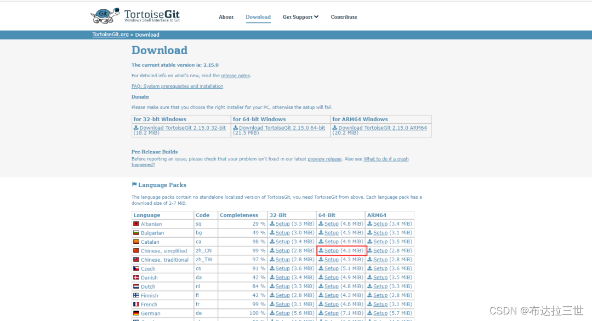Image resolution: width=592 pixels, height=321 pixels.
Task: Click the TortoiseGit.org breadcrumb link
Action: (110, 35)
